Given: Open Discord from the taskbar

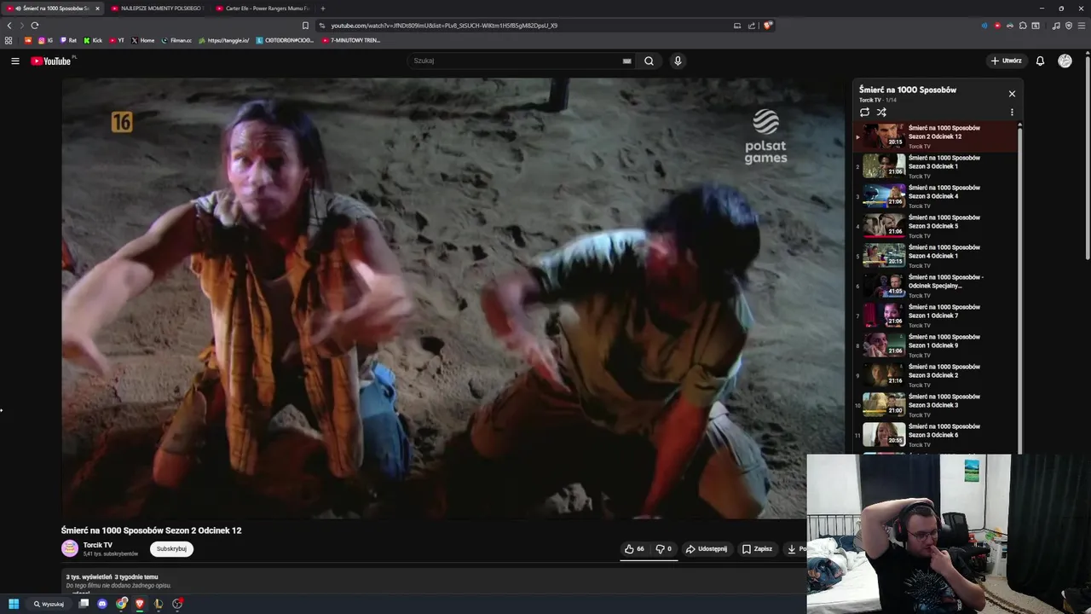Looking at the screenshot, I should click(x=102, y=604).
